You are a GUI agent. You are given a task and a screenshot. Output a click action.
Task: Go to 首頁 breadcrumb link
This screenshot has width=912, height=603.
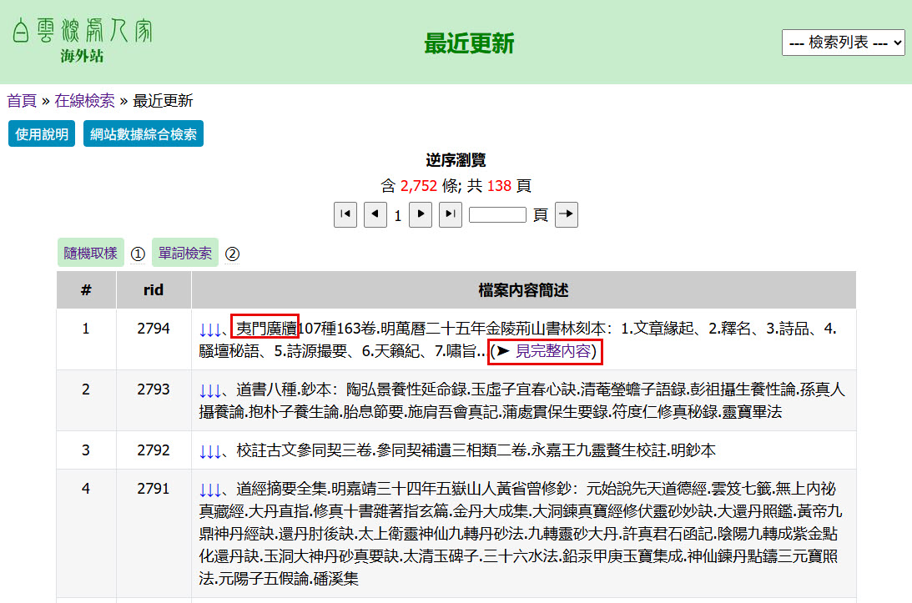point(22,101)
